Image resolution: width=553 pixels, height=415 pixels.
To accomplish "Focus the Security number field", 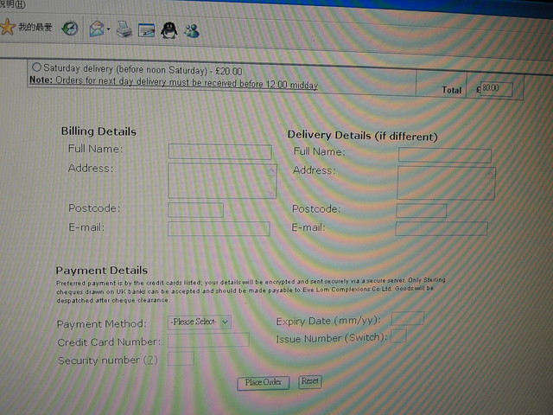I will click(x=181, y=359).
